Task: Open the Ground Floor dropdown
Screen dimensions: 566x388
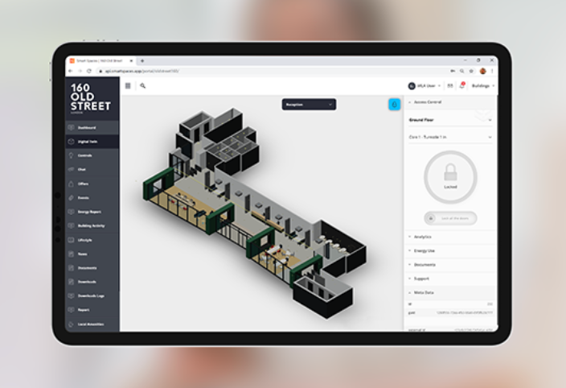Action: point(450,120)
